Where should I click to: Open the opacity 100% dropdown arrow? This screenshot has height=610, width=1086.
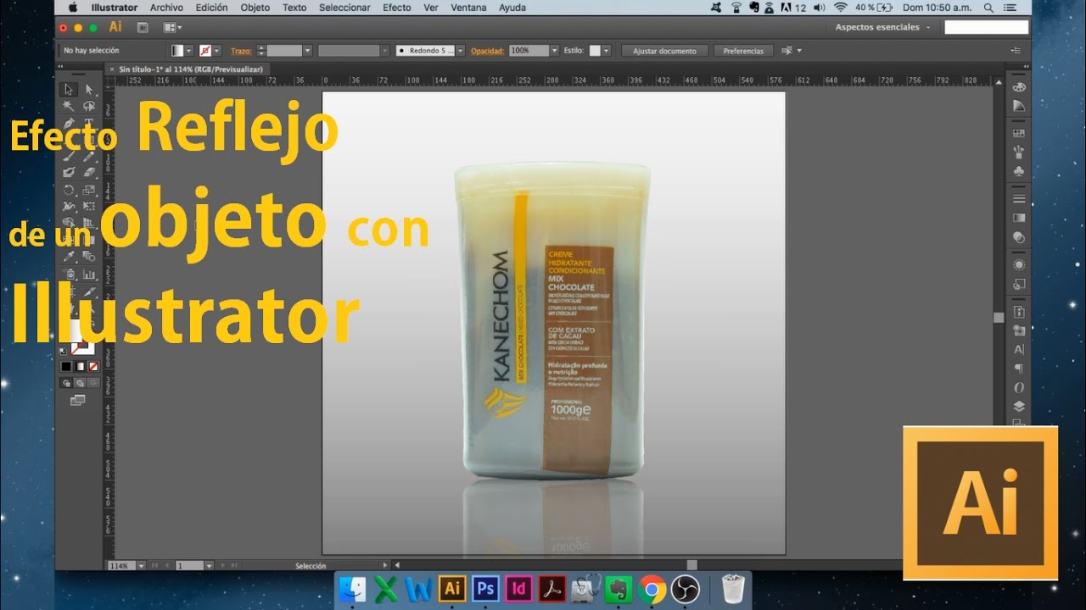pyautogui.click(x=555, y=51)
